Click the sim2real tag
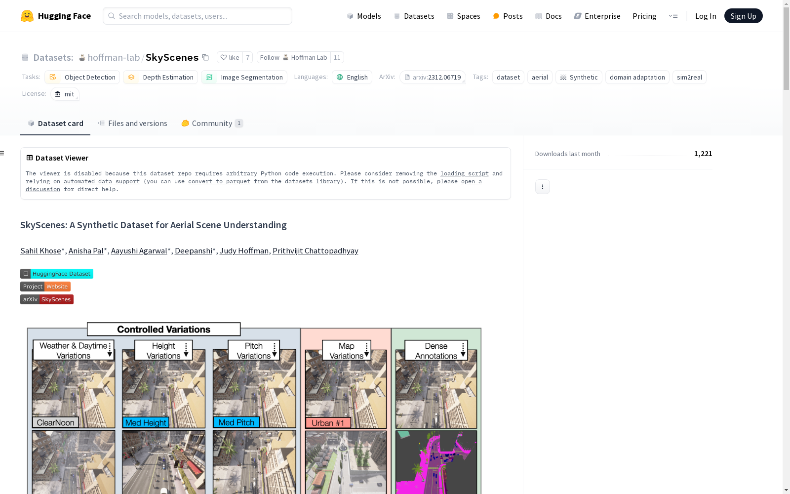The height and width of the screenshot is (494, 790). coord(689,77)
